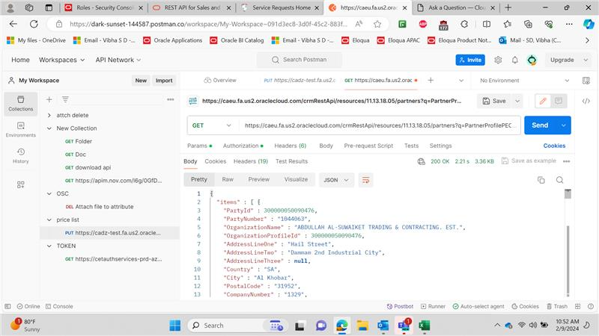Open the History sidebar panel

coord(21,156)
